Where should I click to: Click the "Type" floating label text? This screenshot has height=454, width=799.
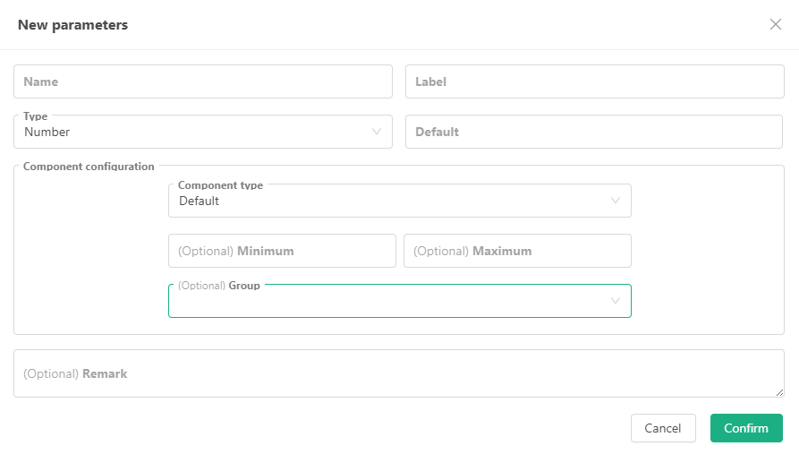[x=36, y=116]
